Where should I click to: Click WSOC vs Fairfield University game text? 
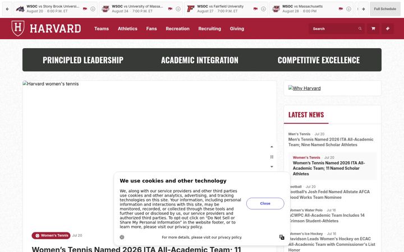click(221, 6)
